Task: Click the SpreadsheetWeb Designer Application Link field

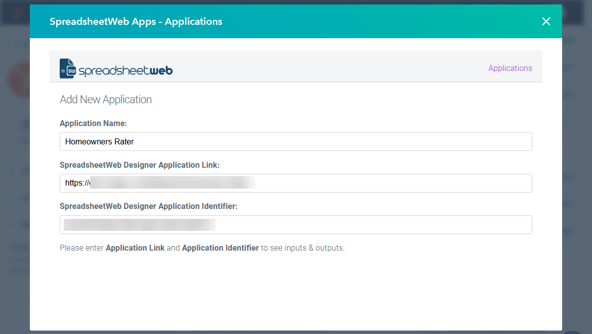Action: [x=296, y=183]
